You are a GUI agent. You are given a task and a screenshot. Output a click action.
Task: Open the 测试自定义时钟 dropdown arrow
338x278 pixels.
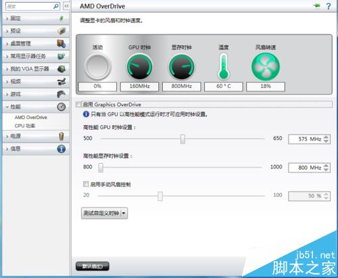click(x=124, y=213)
